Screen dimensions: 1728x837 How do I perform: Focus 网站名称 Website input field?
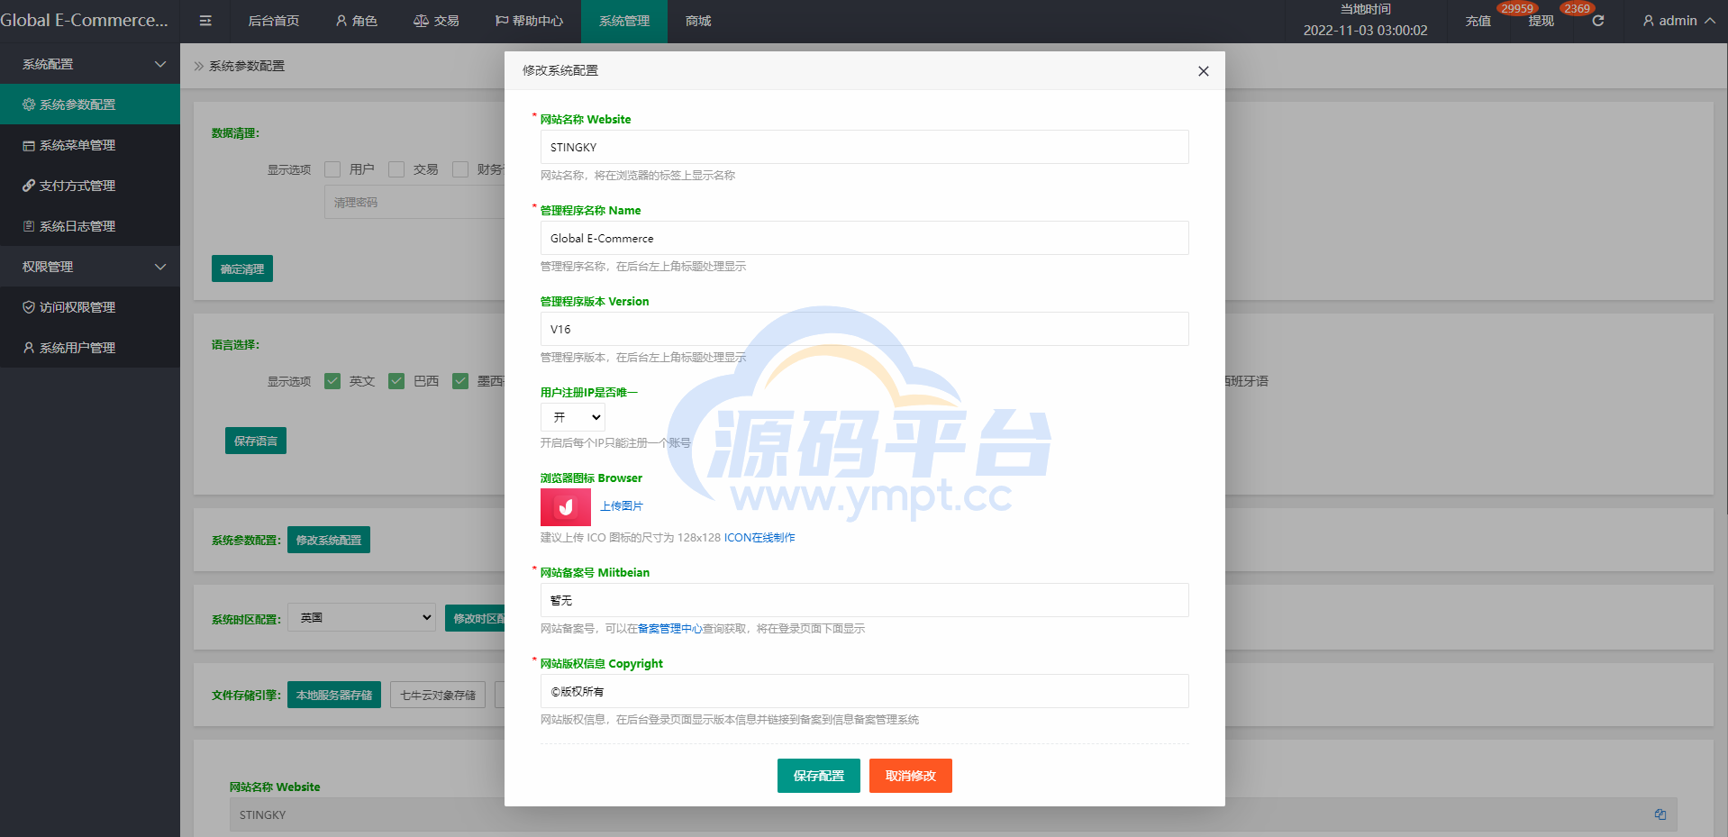(x=865, y=147)
